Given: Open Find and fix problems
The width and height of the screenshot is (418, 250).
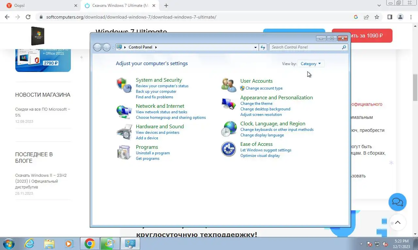Looking at the screenshot, I should [x=154, y=97].
